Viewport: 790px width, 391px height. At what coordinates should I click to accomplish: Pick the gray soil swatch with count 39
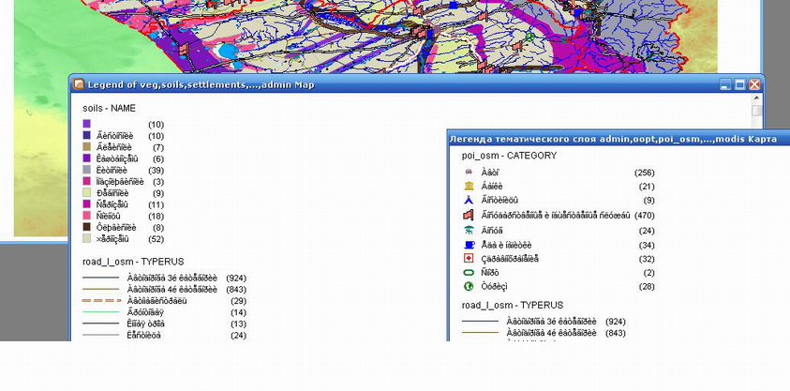click(x=87, y=170)
